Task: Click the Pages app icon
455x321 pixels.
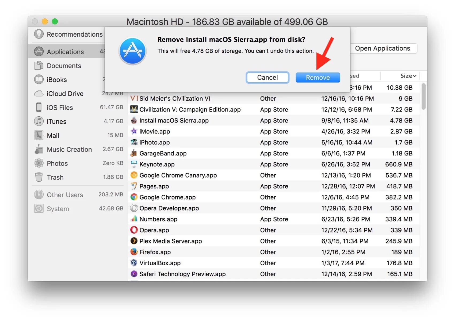Action: tap(134, 186)
